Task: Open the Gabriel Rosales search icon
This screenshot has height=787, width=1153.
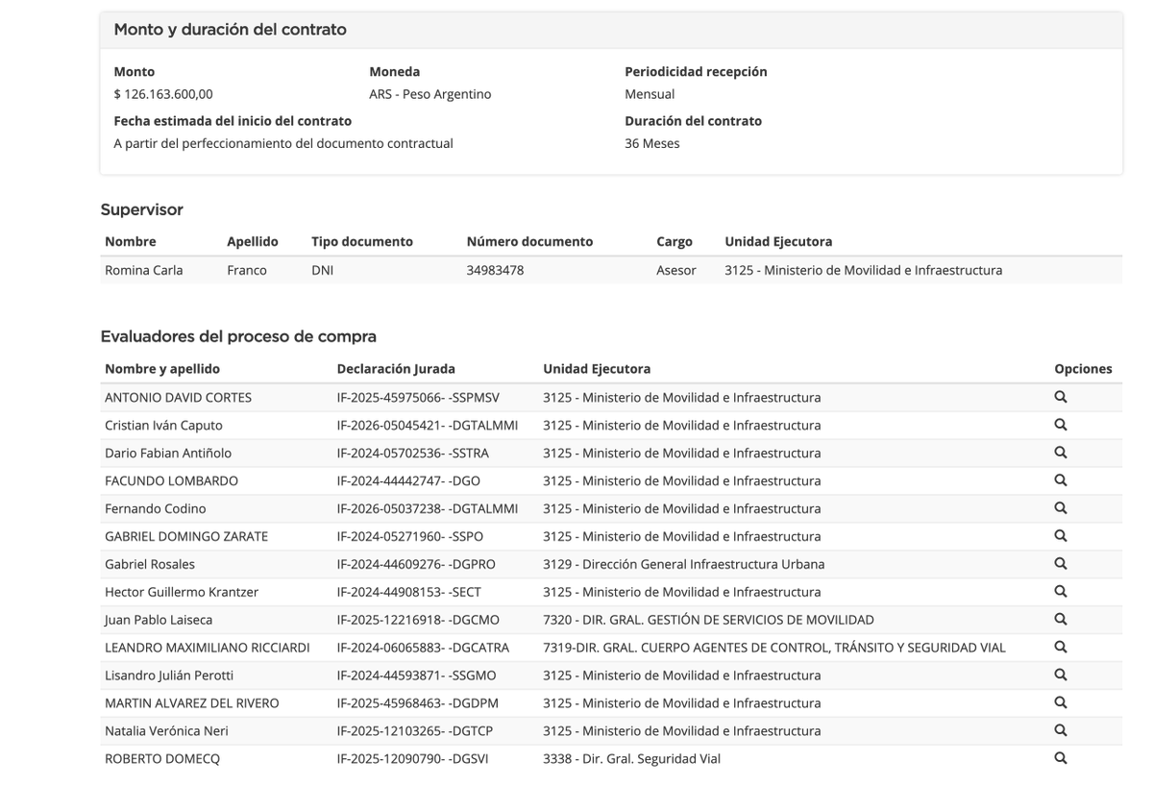Action: point(1061,564)
